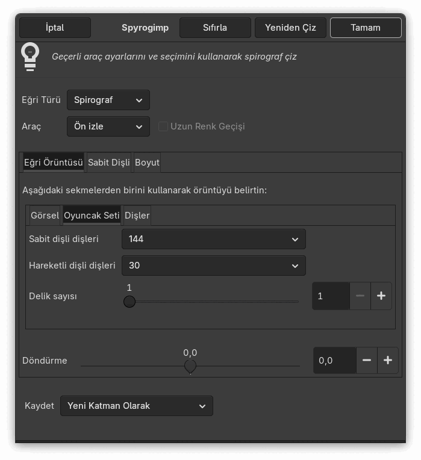Confirm with the Tamam button
Viewport: 421px width, 460px height.
366,28
